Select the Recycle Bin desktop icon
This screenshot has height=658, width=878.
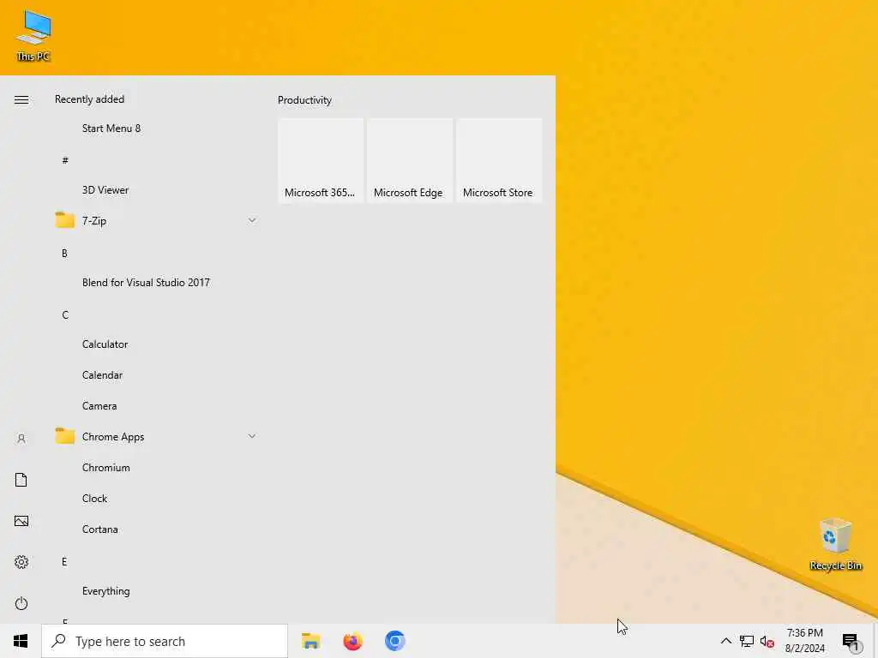835,544
